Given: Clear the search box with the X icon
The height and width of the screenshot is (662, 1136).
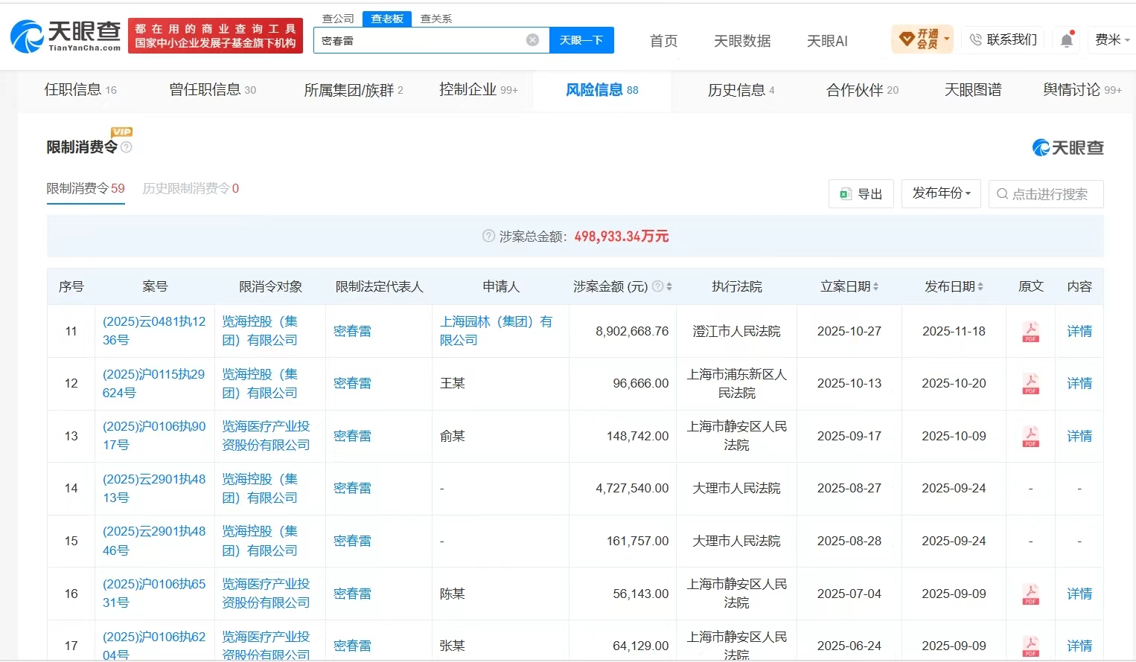Looking at the screenshot, I should pos(532,40).
